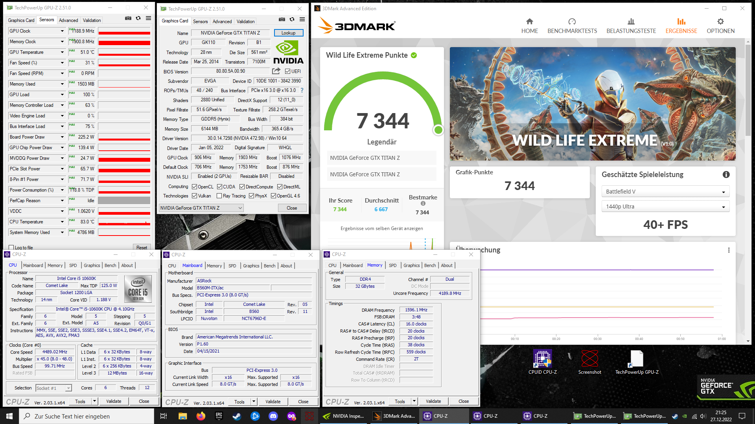Open the Screenshot desktop shortcut

click(589, 362)
